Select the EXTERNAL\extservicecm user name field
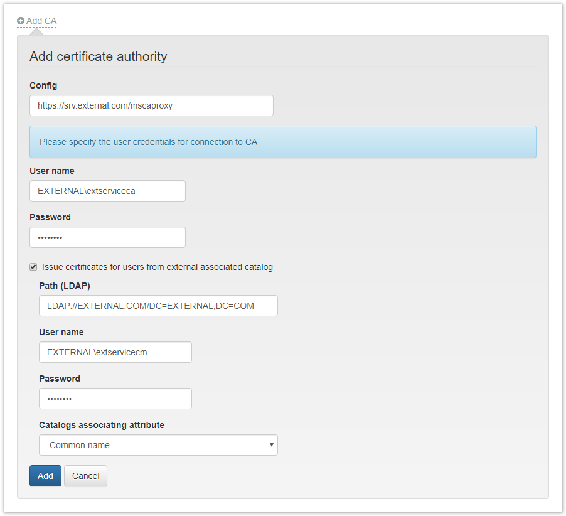Viewport: 566px width, 516px height. 115,352
